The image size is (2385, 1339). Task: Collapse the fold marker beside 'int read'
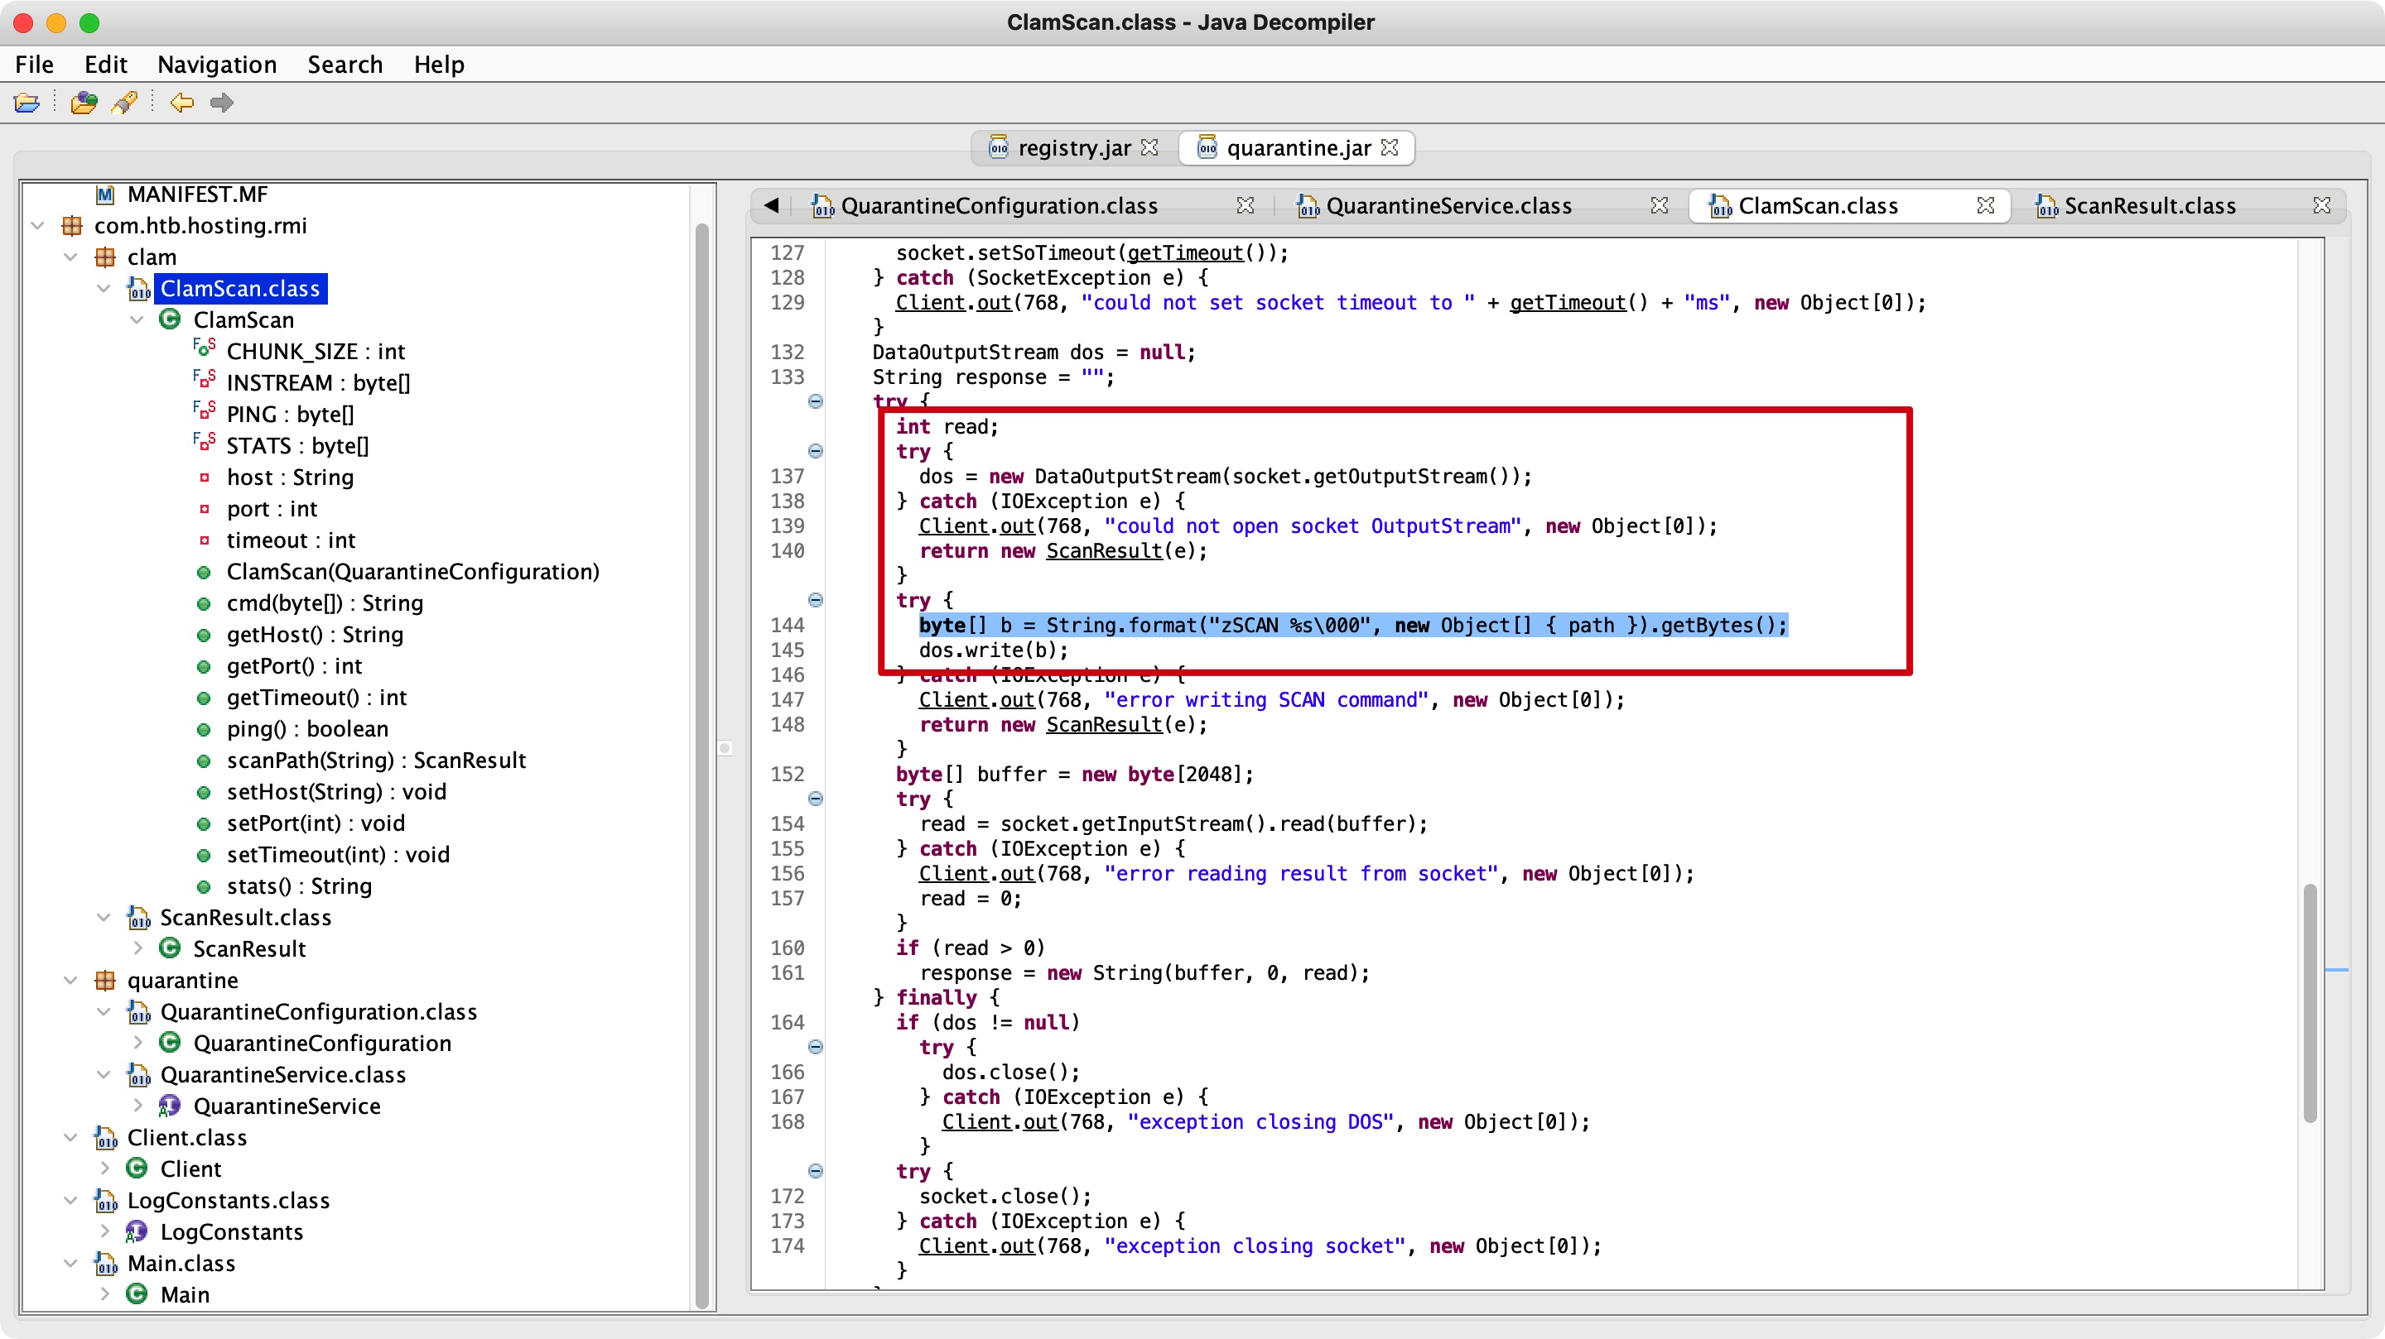[x=815, y=401]
